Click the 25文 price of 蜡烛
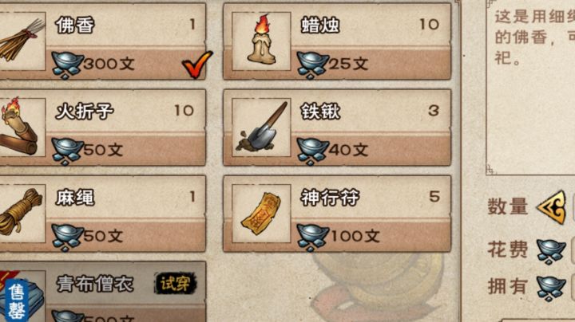Image resolution: width=575 pixels, height=322 pixels. click(x=348, y=64)
